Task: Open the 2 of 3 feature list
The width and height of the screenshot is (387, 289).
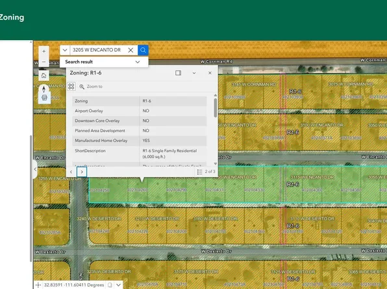Action: click(206, 172)
